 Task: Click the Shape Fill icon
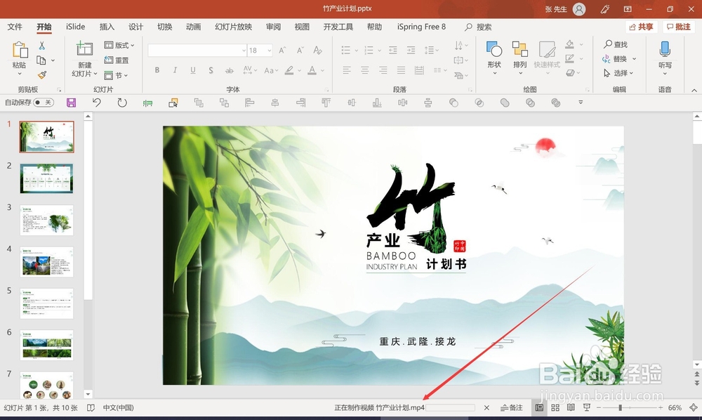[x=569, y=44]
